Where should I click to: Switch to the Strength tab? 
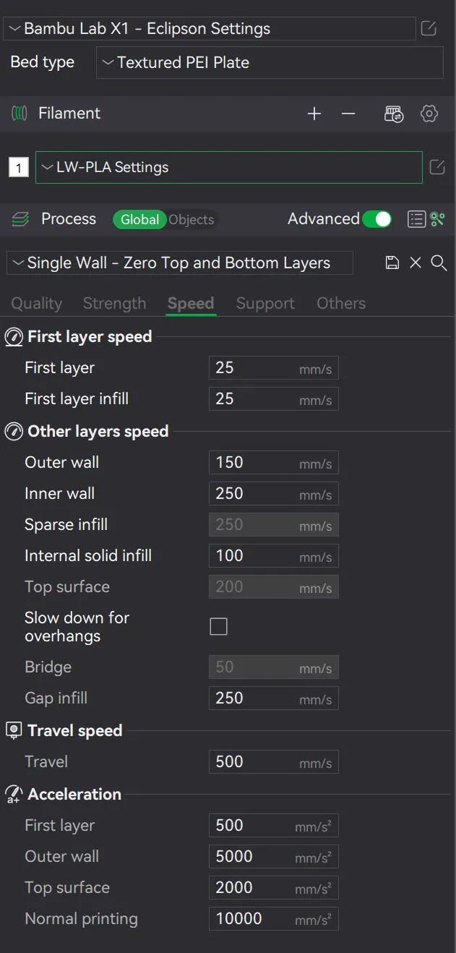point(114,303)
